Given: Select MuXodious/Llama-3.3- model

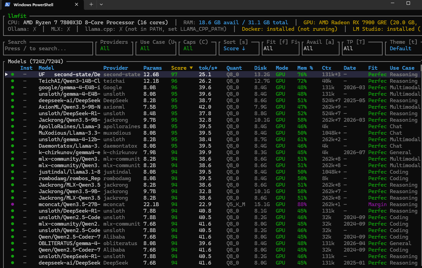Looking at the screenshot, I should coord(69,133).
